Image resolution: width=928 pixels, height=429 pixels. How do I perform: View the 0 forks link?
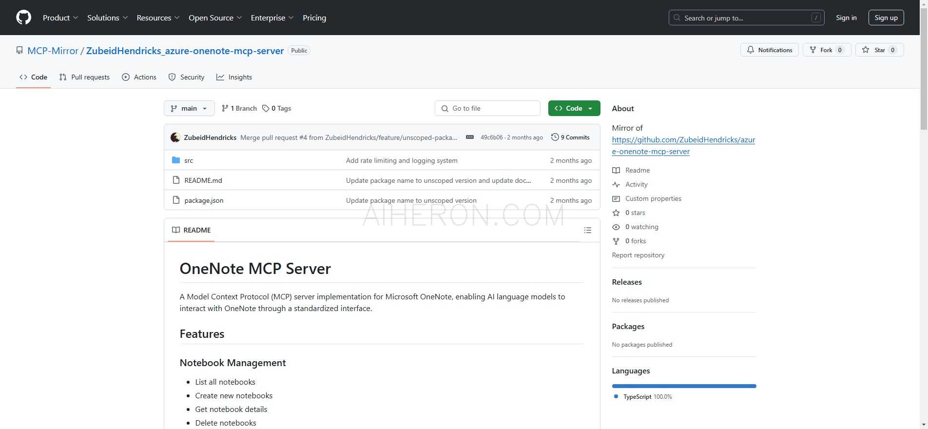coord(636,241)
